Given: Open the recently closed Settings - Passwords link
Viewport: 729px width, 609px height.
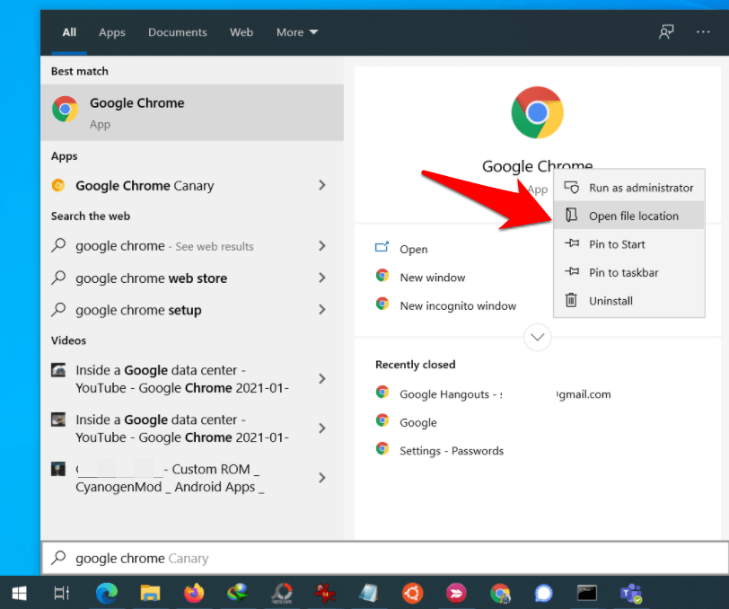Looking at the screenshot, I should (451, 451).
